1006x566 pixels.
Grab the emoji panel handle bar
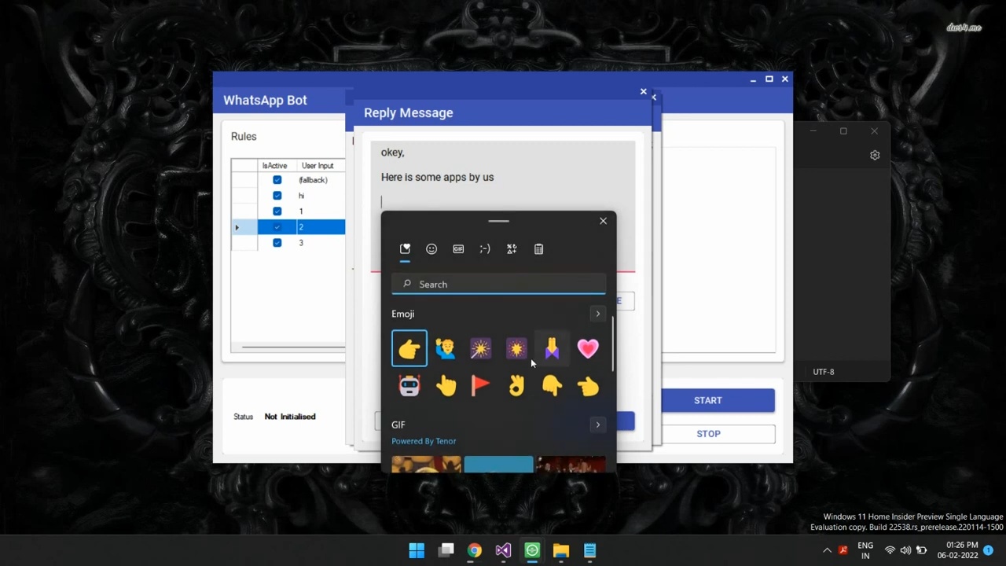498,221
